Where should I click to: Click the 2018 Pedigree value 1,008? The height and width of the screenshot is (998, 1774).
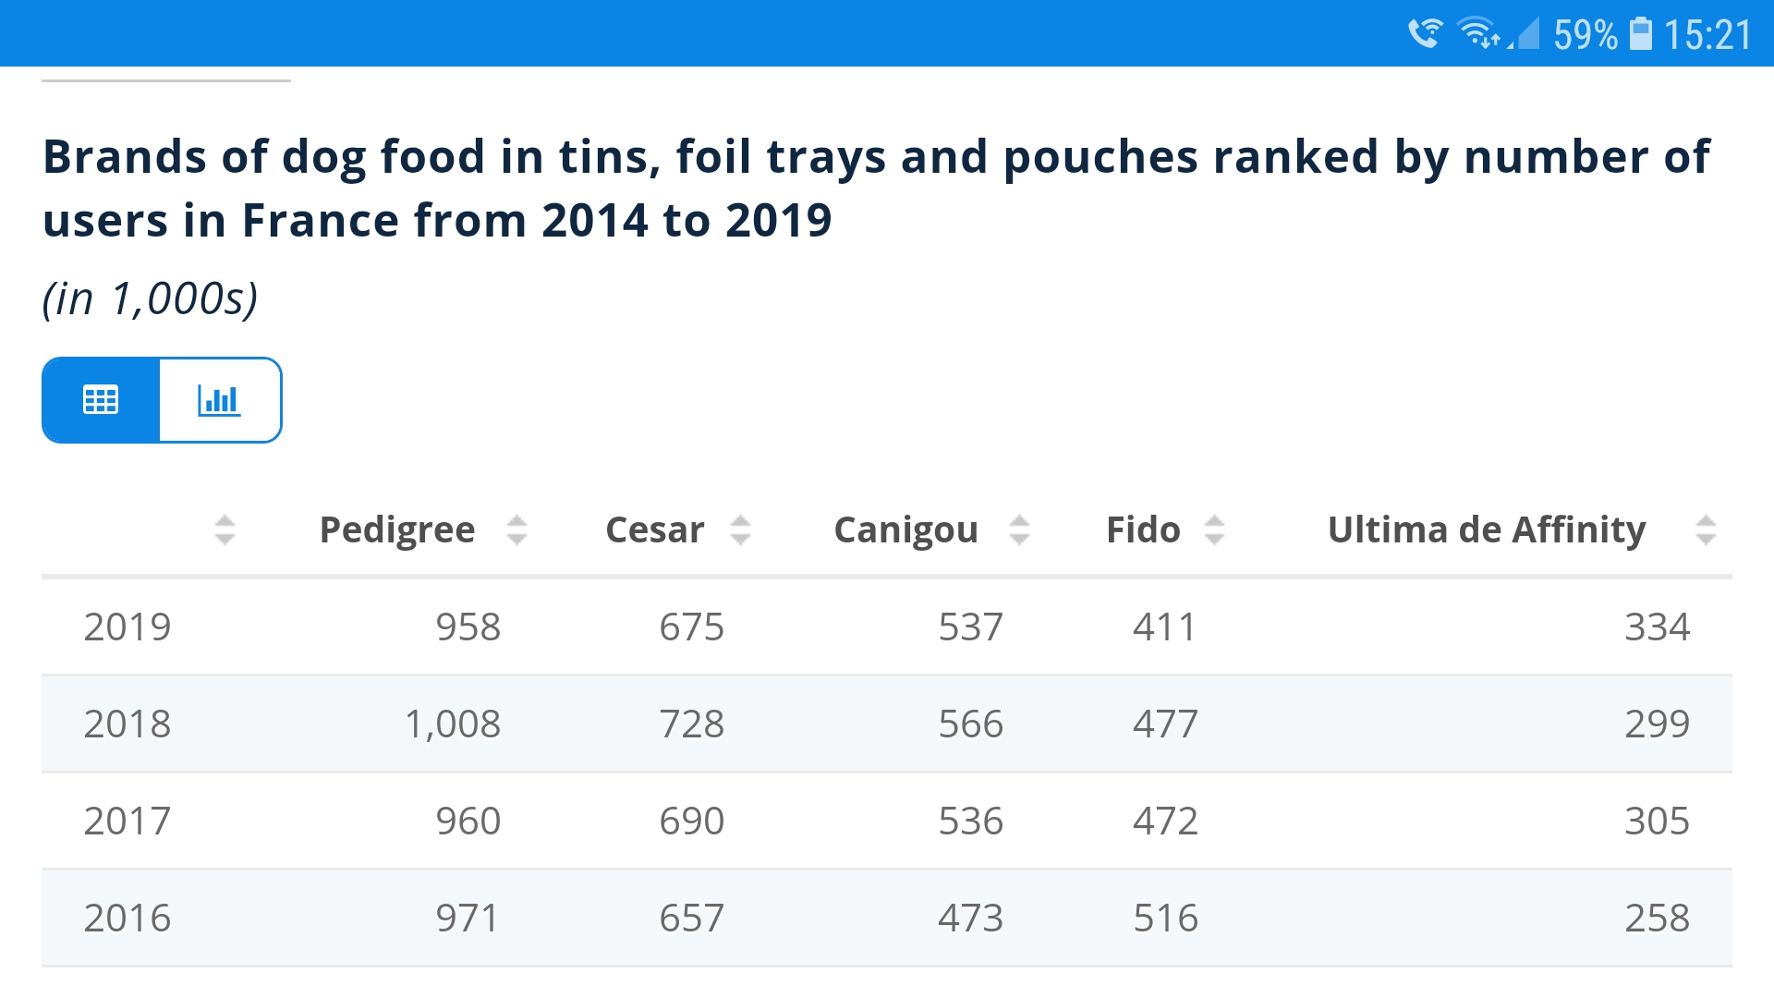[x=453, y=724]
